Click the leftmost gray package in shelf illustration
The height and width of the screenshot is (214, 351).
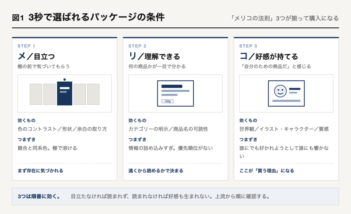36,94
